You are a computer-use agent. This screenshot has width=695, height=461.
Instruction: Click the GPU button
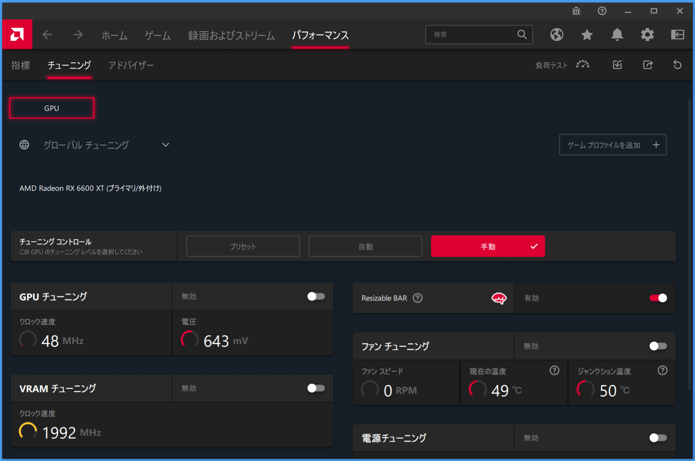[52, 108]
